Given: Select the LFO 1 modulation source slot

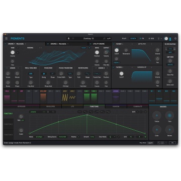Looking at the screenshot, I should click(x=65, y=97).
